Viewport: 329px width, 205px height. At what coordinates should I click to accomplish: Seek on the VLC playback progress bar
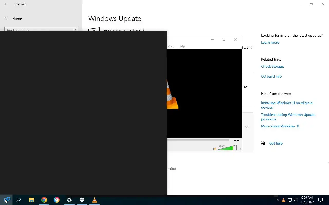tap(198, 140)
